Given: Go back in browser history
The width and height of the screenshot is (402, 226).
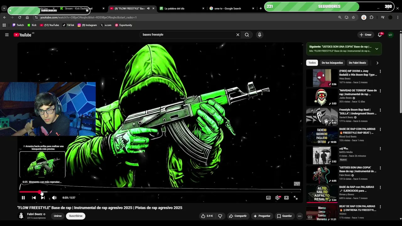Looking at the screenshot, I should click(4, 18).
